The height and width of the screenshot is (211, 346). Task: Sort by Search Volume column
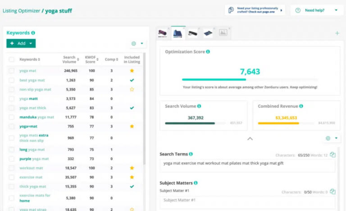(70, 60)
